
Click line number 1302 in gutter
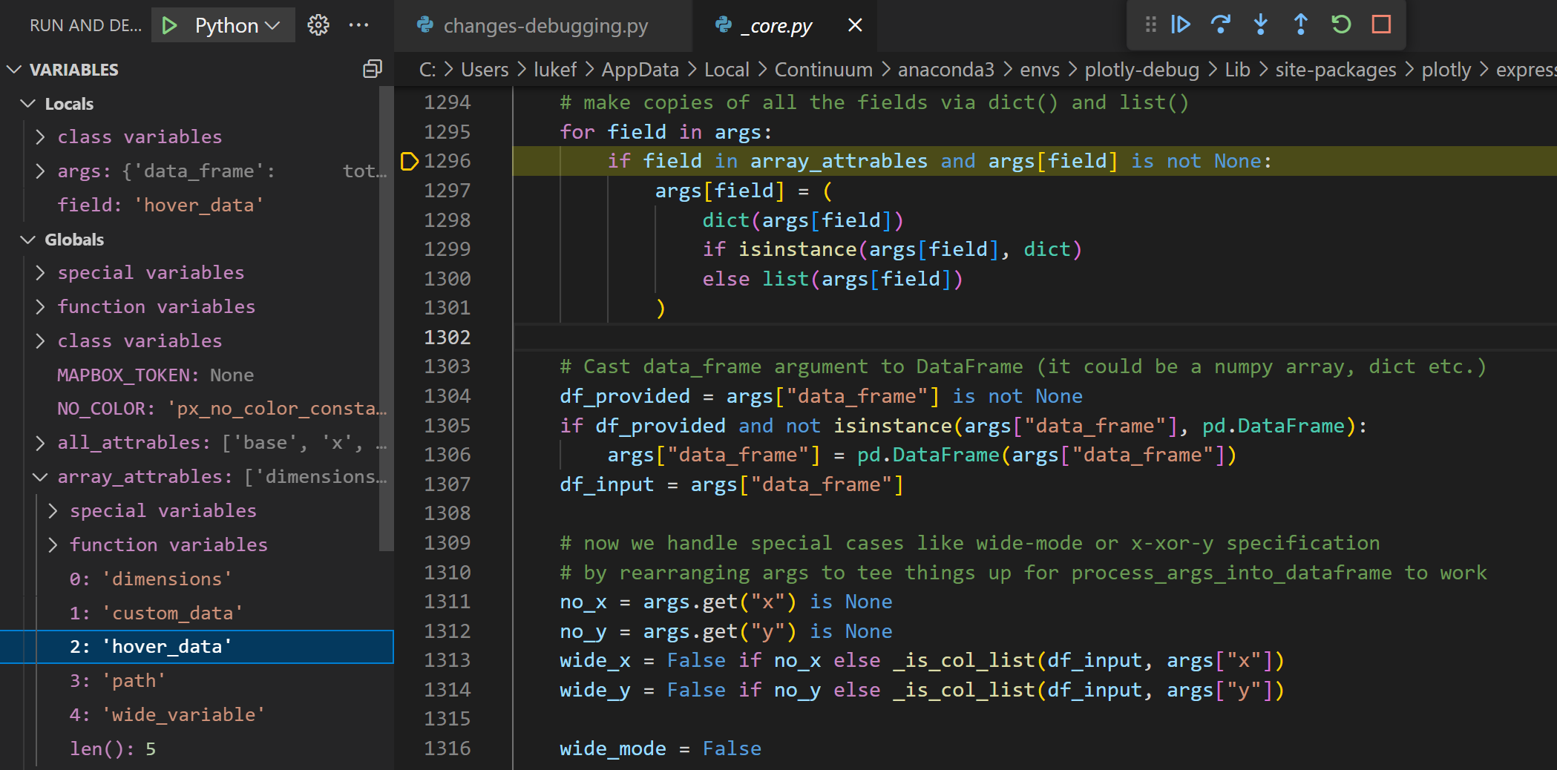[447, 338]
